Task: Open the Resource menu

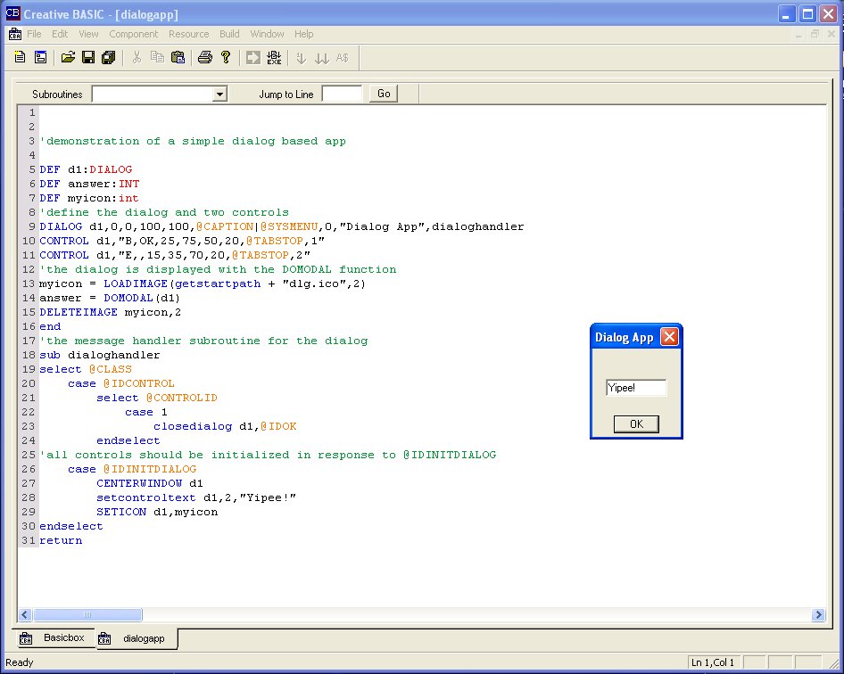Action: (x=188, y=34)
